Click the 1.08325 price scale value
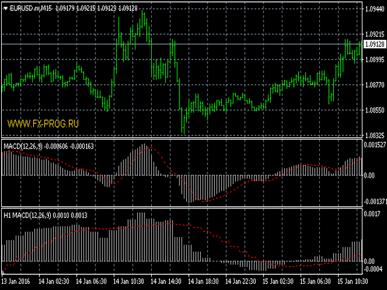The height and width of the screenshot is (290, 387). pos(374,135)
